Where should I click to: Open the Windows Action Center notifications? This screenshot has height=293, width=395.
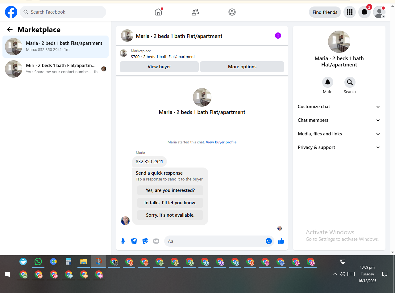tap(385, 274)
